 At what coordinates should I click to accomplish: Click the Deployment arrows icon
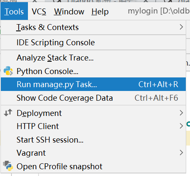pyautogui.click(x=8, y=113)
